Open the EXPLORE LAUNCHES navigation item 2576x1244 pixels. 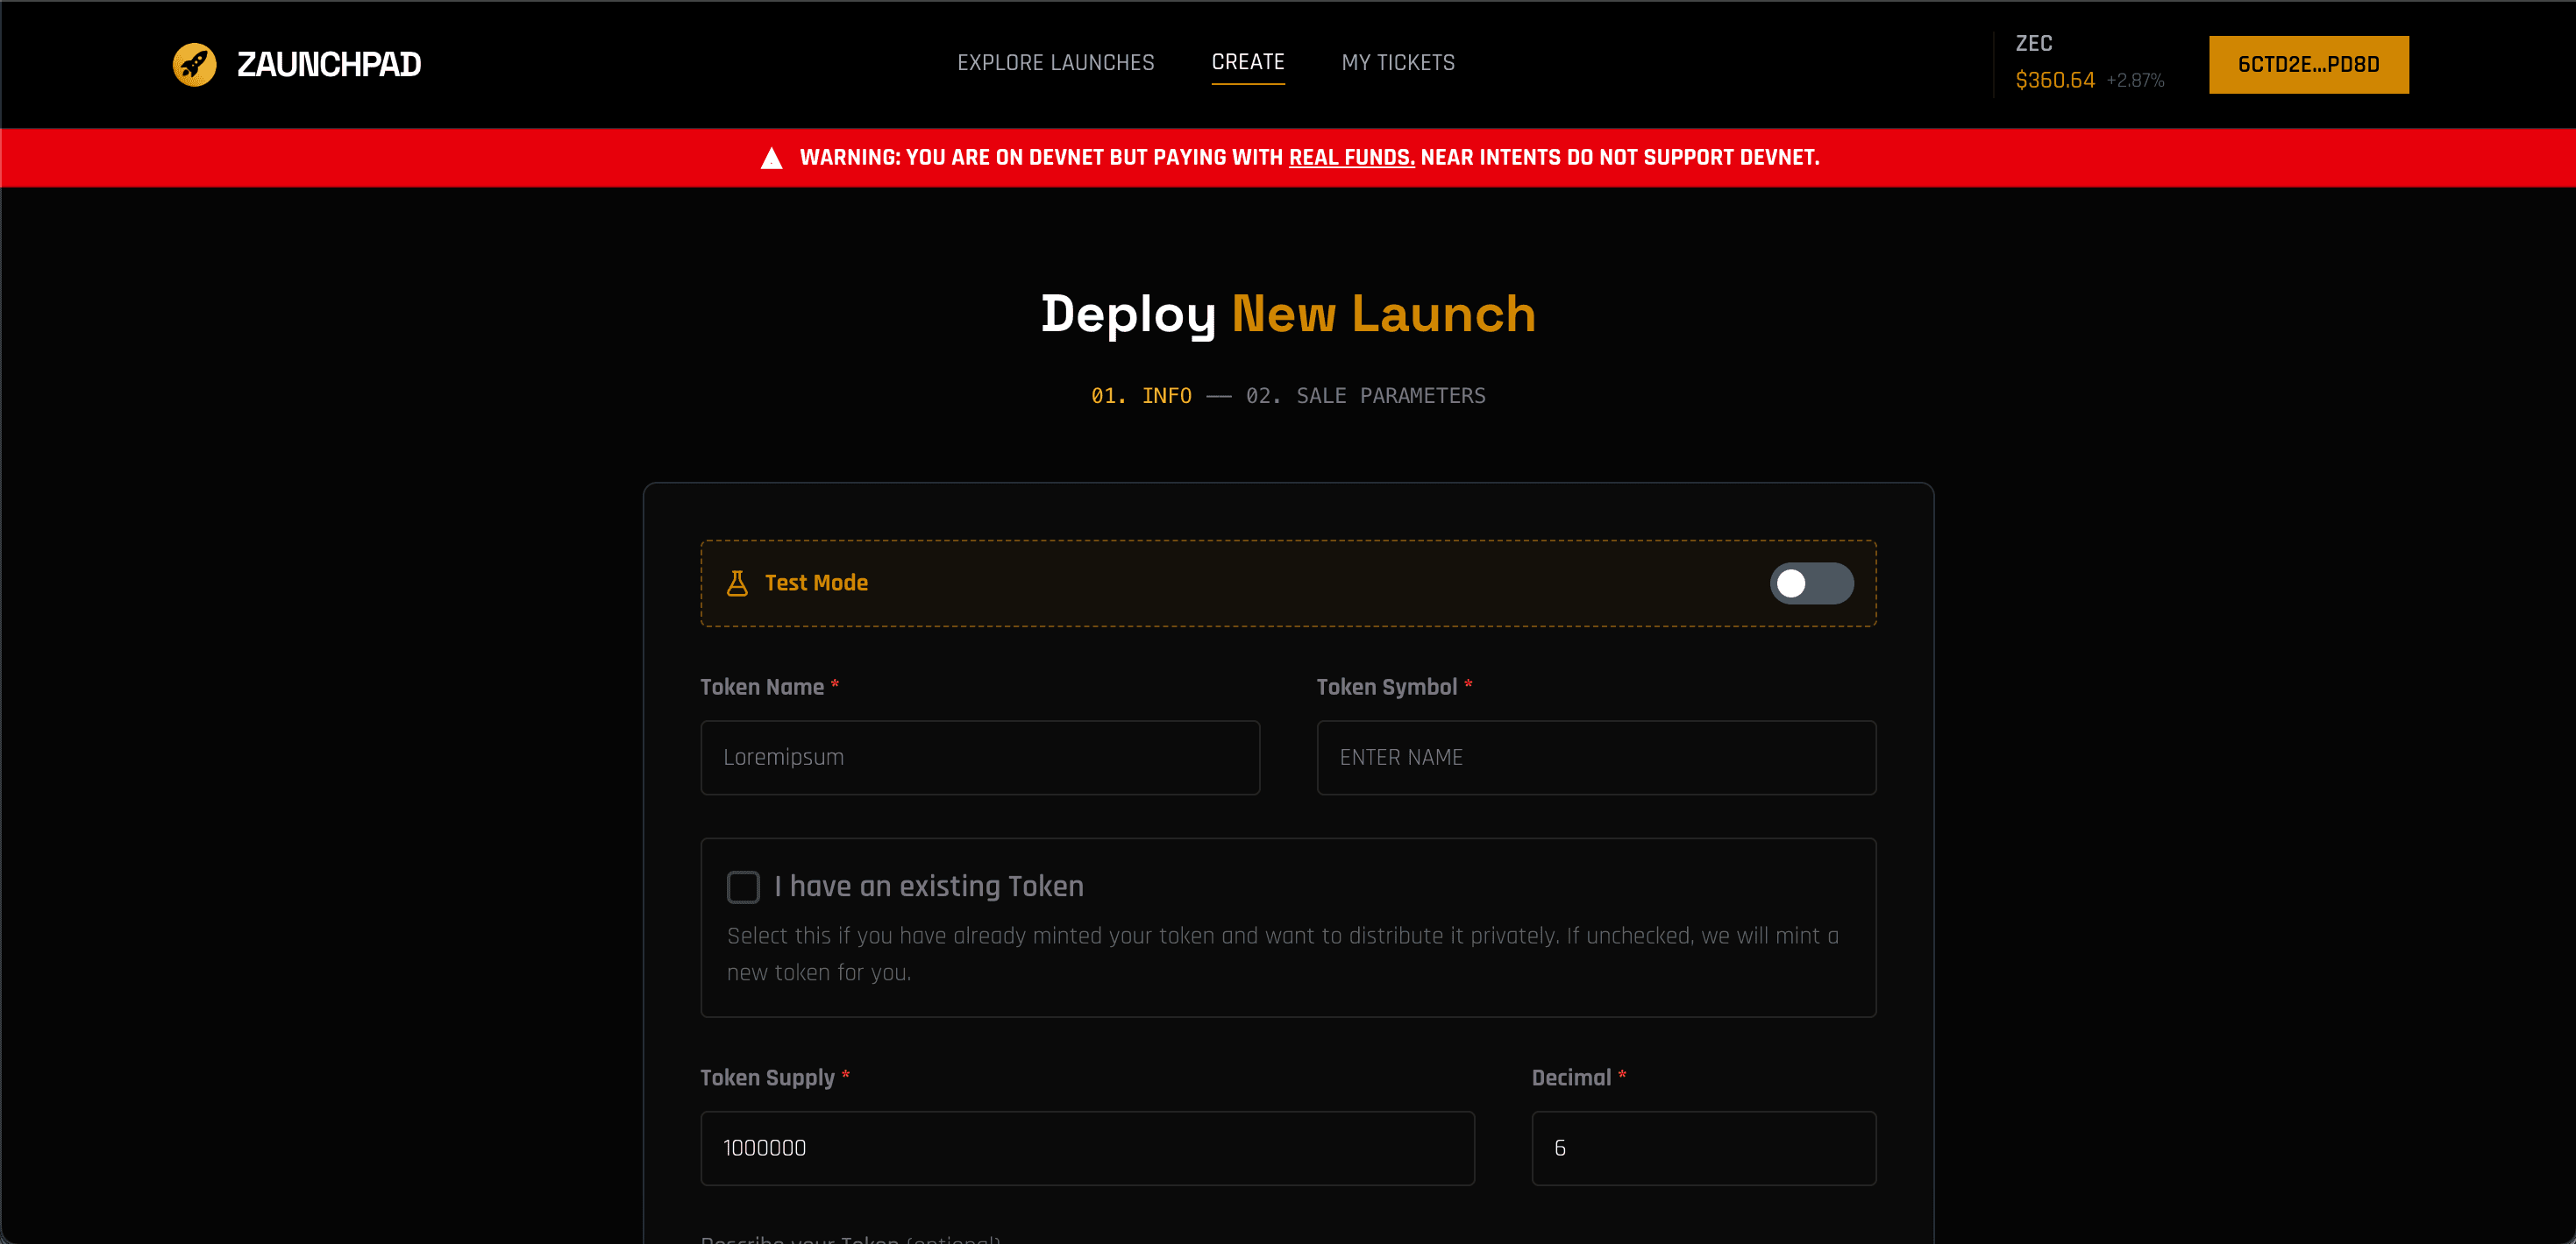1056,62
